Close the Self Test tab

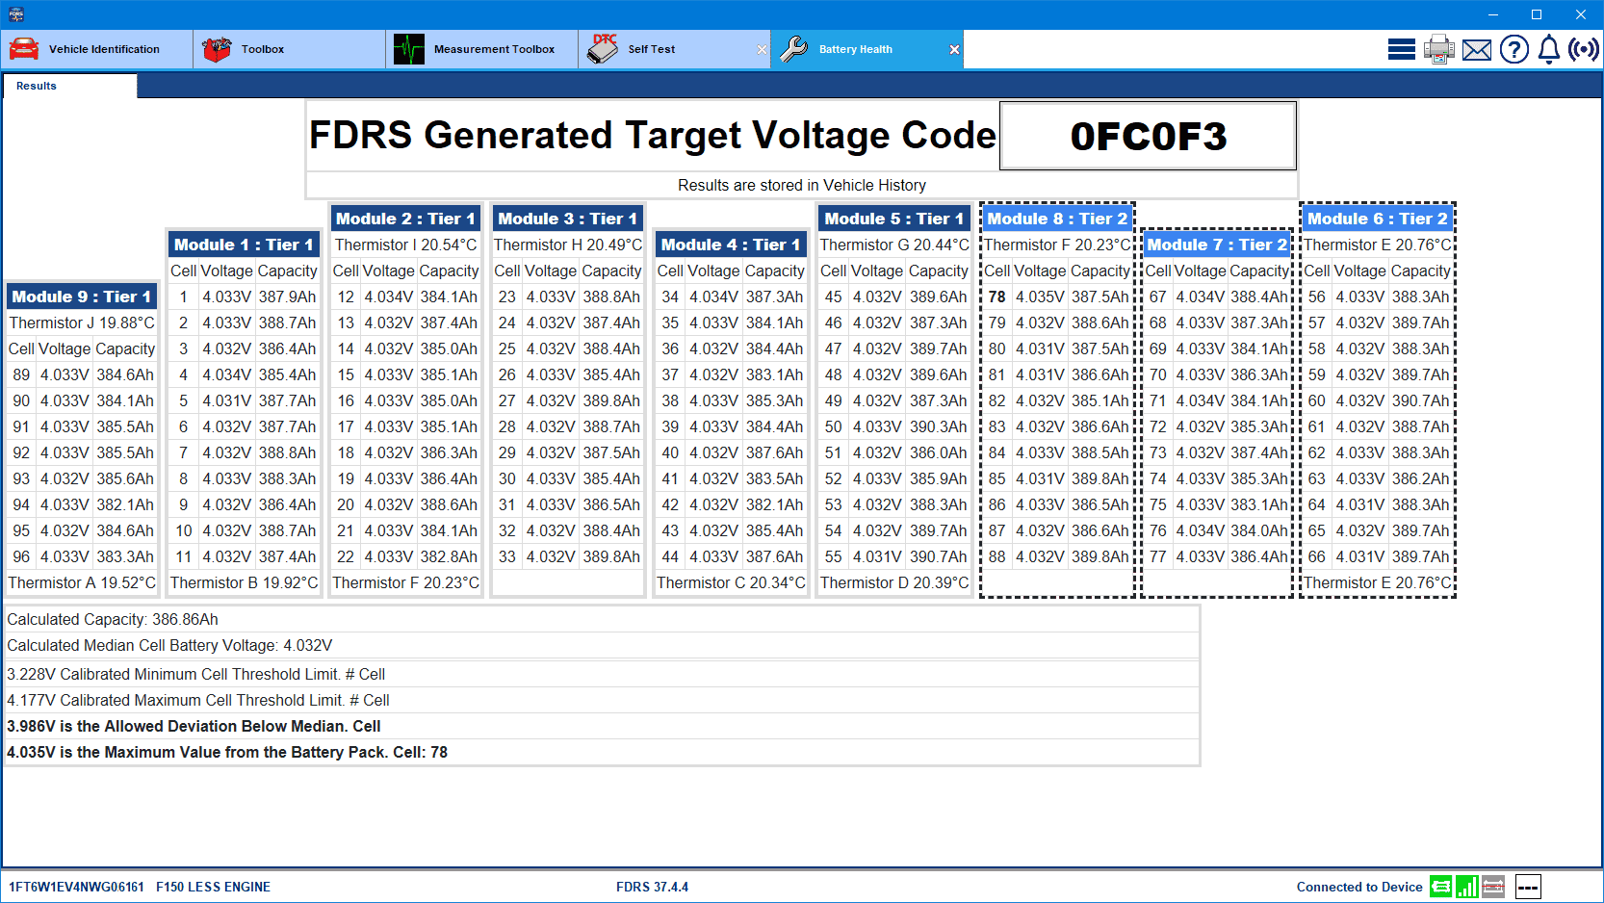(762, 50)
